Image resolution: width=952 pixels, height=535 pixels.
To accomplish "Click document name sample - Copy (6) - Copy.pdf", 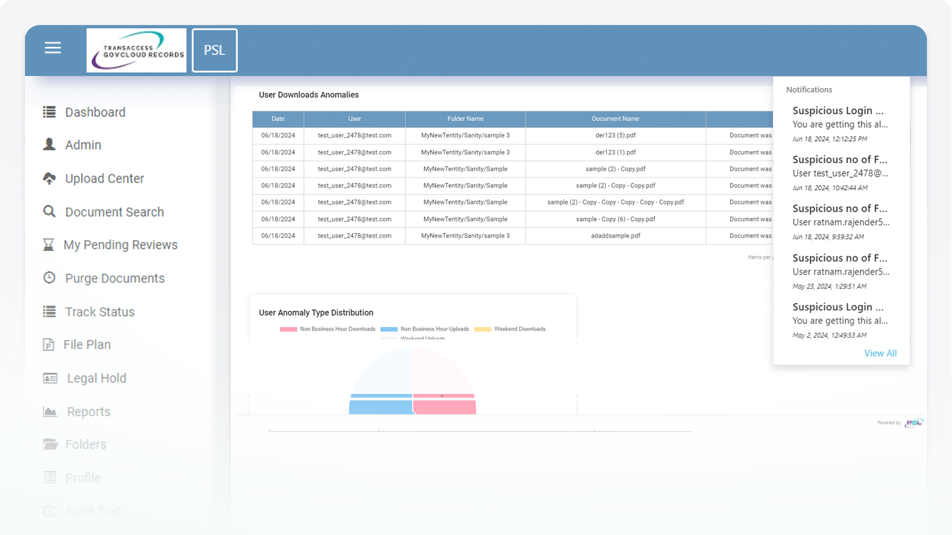I will 616,219.
